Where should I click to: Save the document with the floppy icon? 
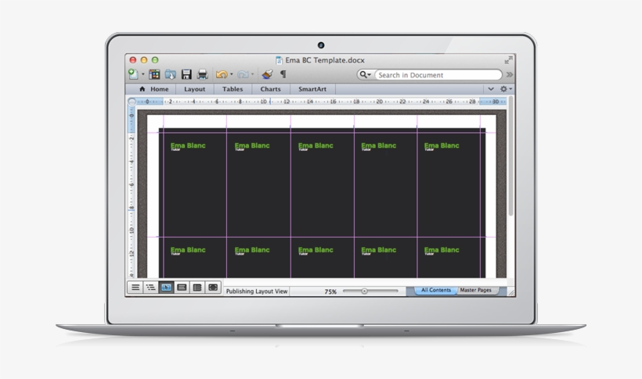186,74
